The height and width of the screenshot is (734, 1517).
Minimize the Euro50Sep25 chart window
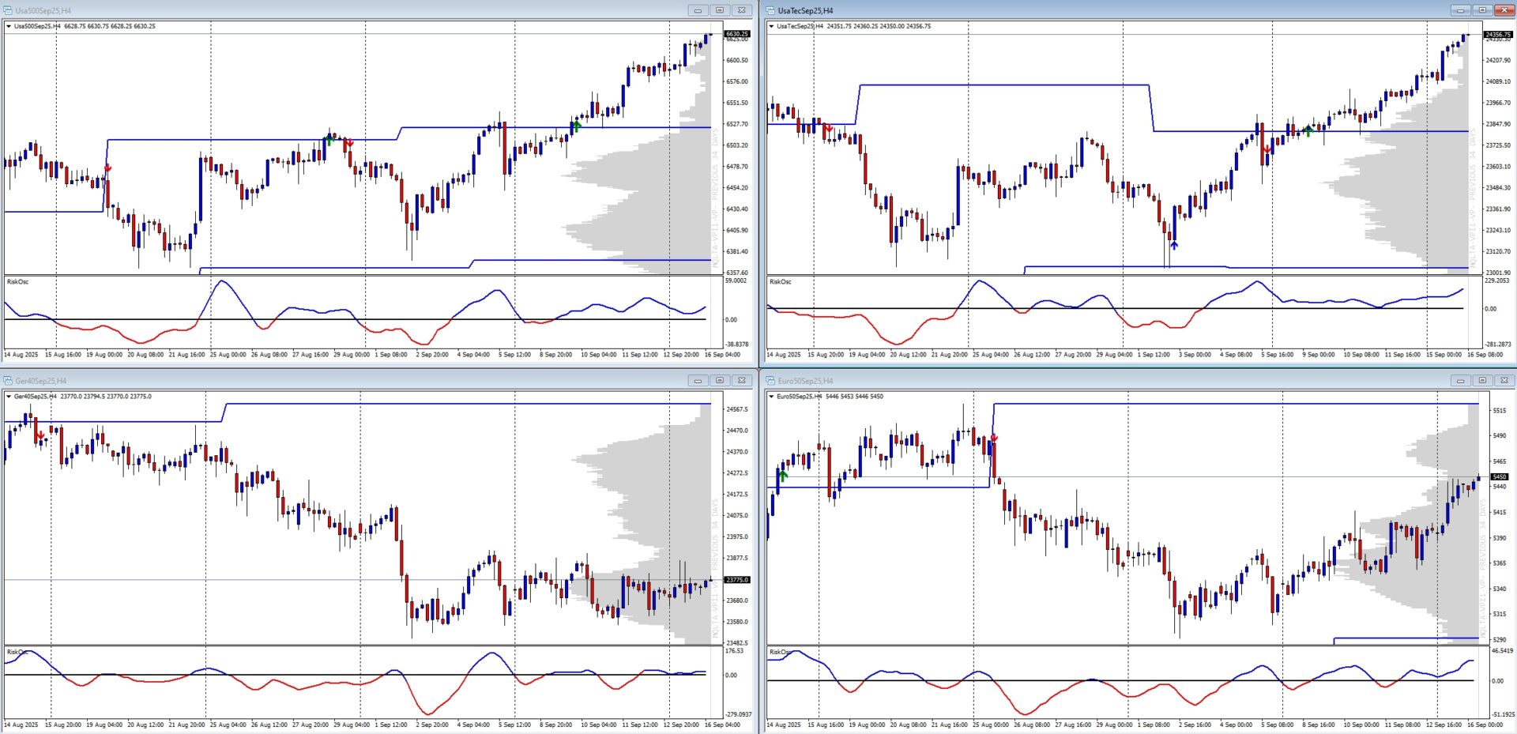tap(1460, 381)
